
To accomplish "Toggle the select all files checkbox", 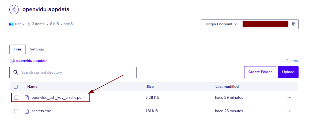I will click(x=16, y=87).
